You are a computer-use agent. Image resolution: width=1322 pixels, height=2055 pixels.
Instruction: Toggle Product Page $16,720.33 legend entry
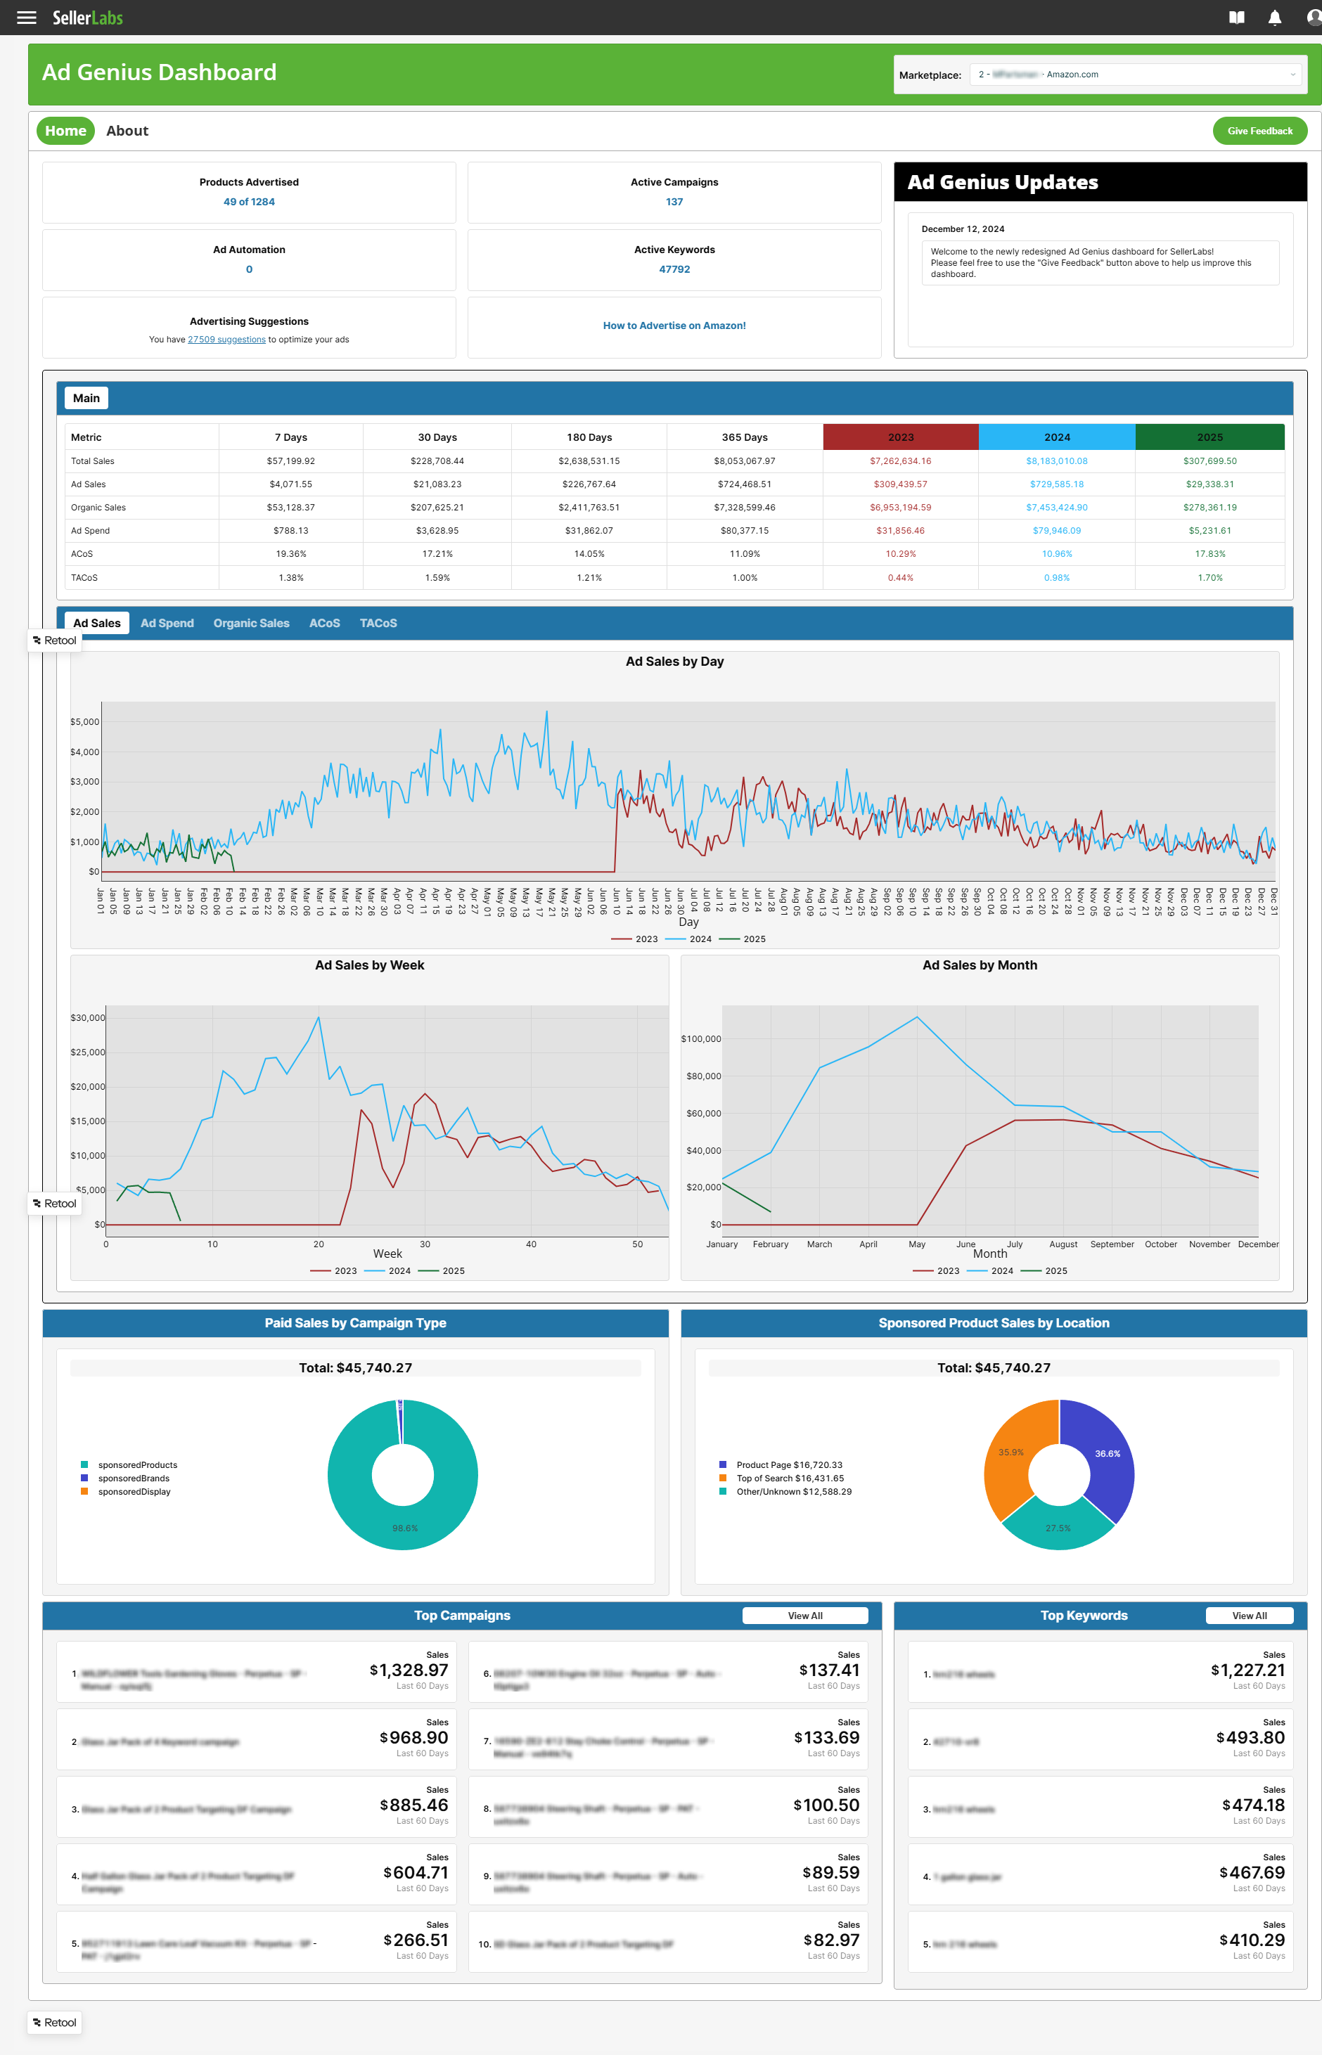(x=781, y=1464)
